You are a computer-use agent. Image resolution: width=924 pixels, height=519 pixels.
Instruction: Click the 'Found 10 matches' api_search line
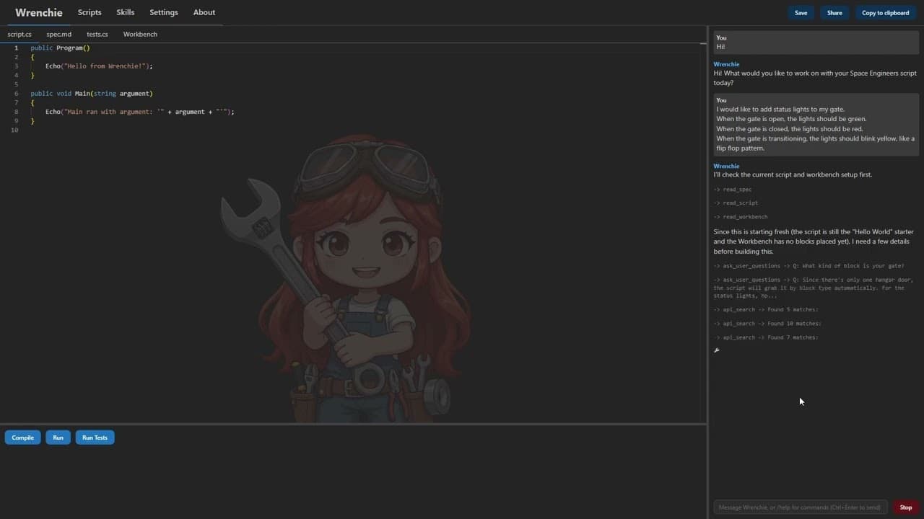tap(767, 323)
